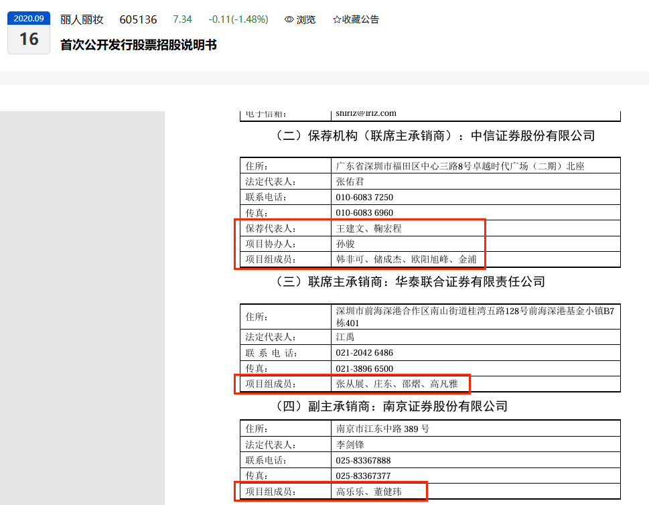This screenshot has height=505, width=649.
Task: Click price change -0.11(-1.48%)
Action: pyautogui.click(x=238, y=19)
